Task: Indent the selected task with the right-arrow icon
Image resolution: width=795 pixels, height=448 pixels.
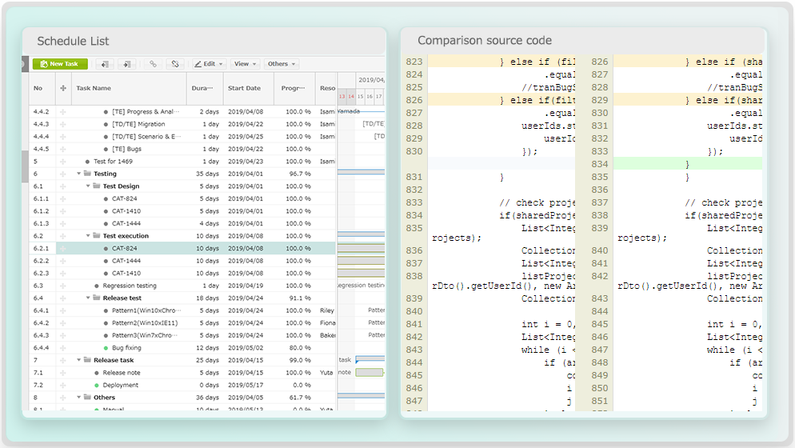Action: click(126, 64)
